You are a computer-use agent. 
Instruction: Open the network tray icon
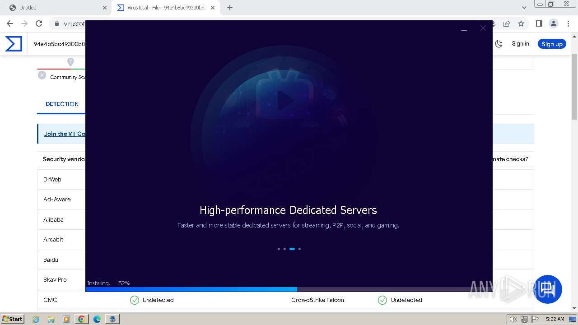tap(524, 319)
